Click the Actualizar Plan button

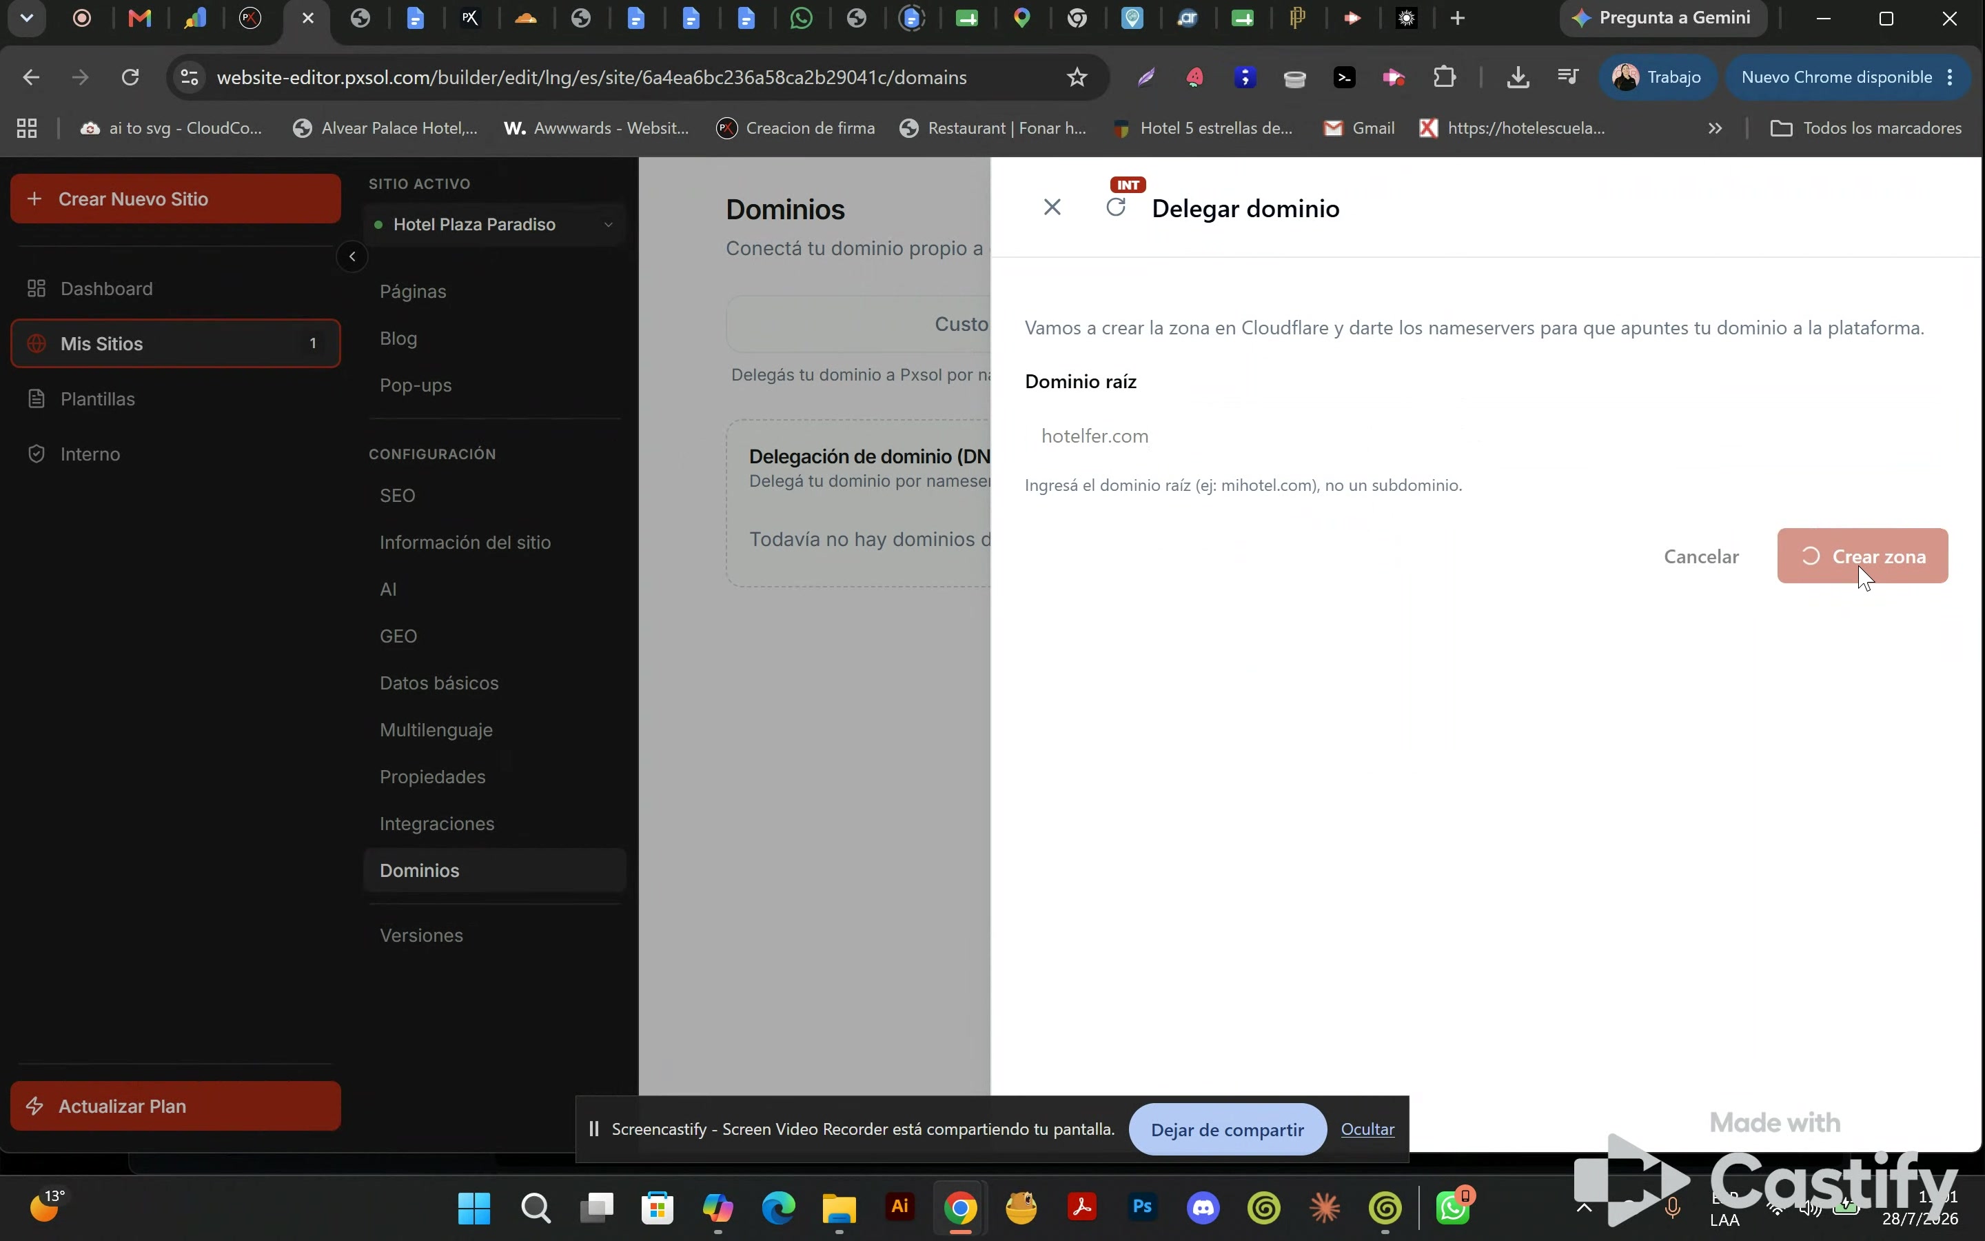click(x=176, y=1106)
